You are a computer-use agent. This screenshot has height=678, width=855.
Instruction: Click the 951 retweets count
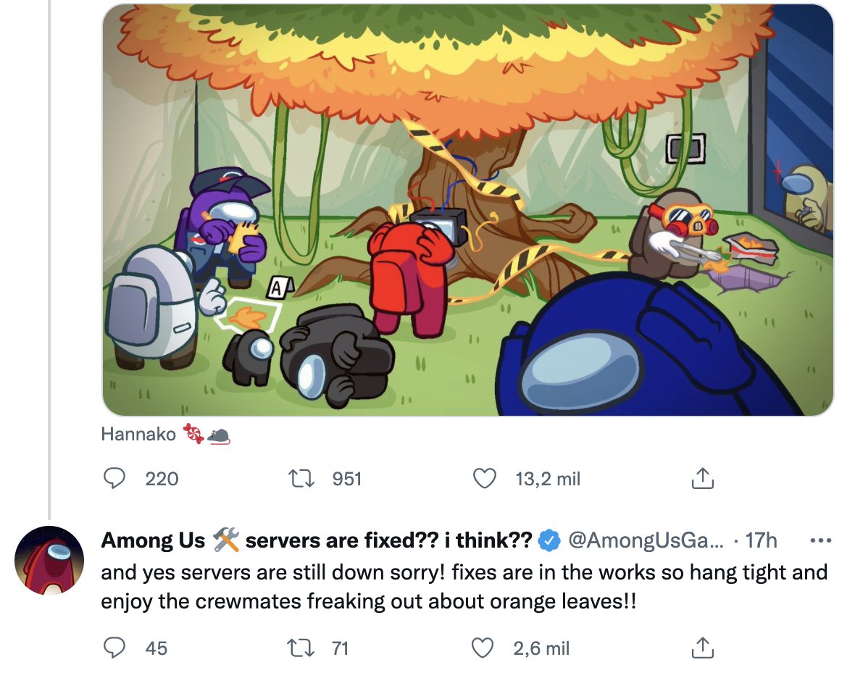[346, 478]
